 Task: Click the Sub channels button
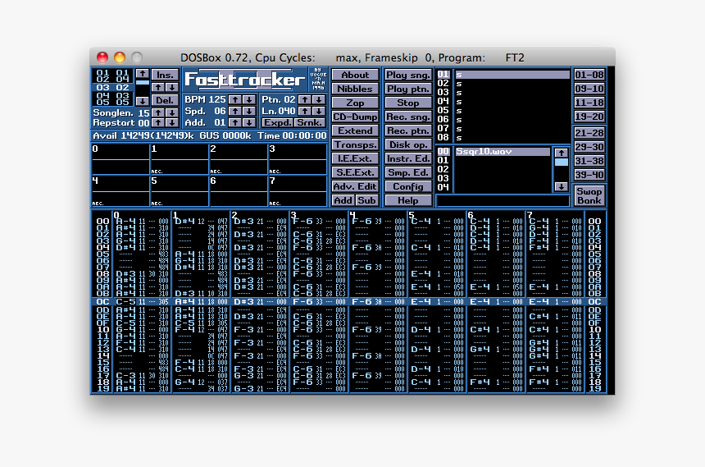[367, 200]
